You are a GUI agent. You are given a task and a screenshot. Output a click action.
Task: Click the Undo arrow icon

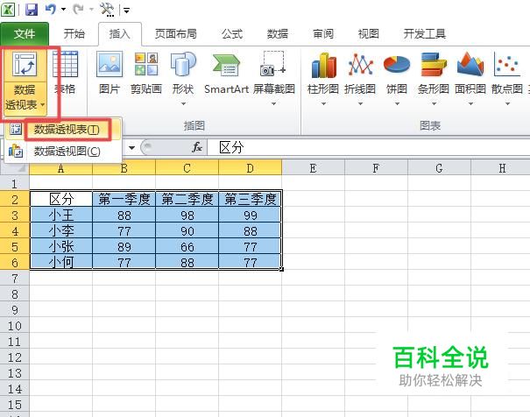[51, 9]
